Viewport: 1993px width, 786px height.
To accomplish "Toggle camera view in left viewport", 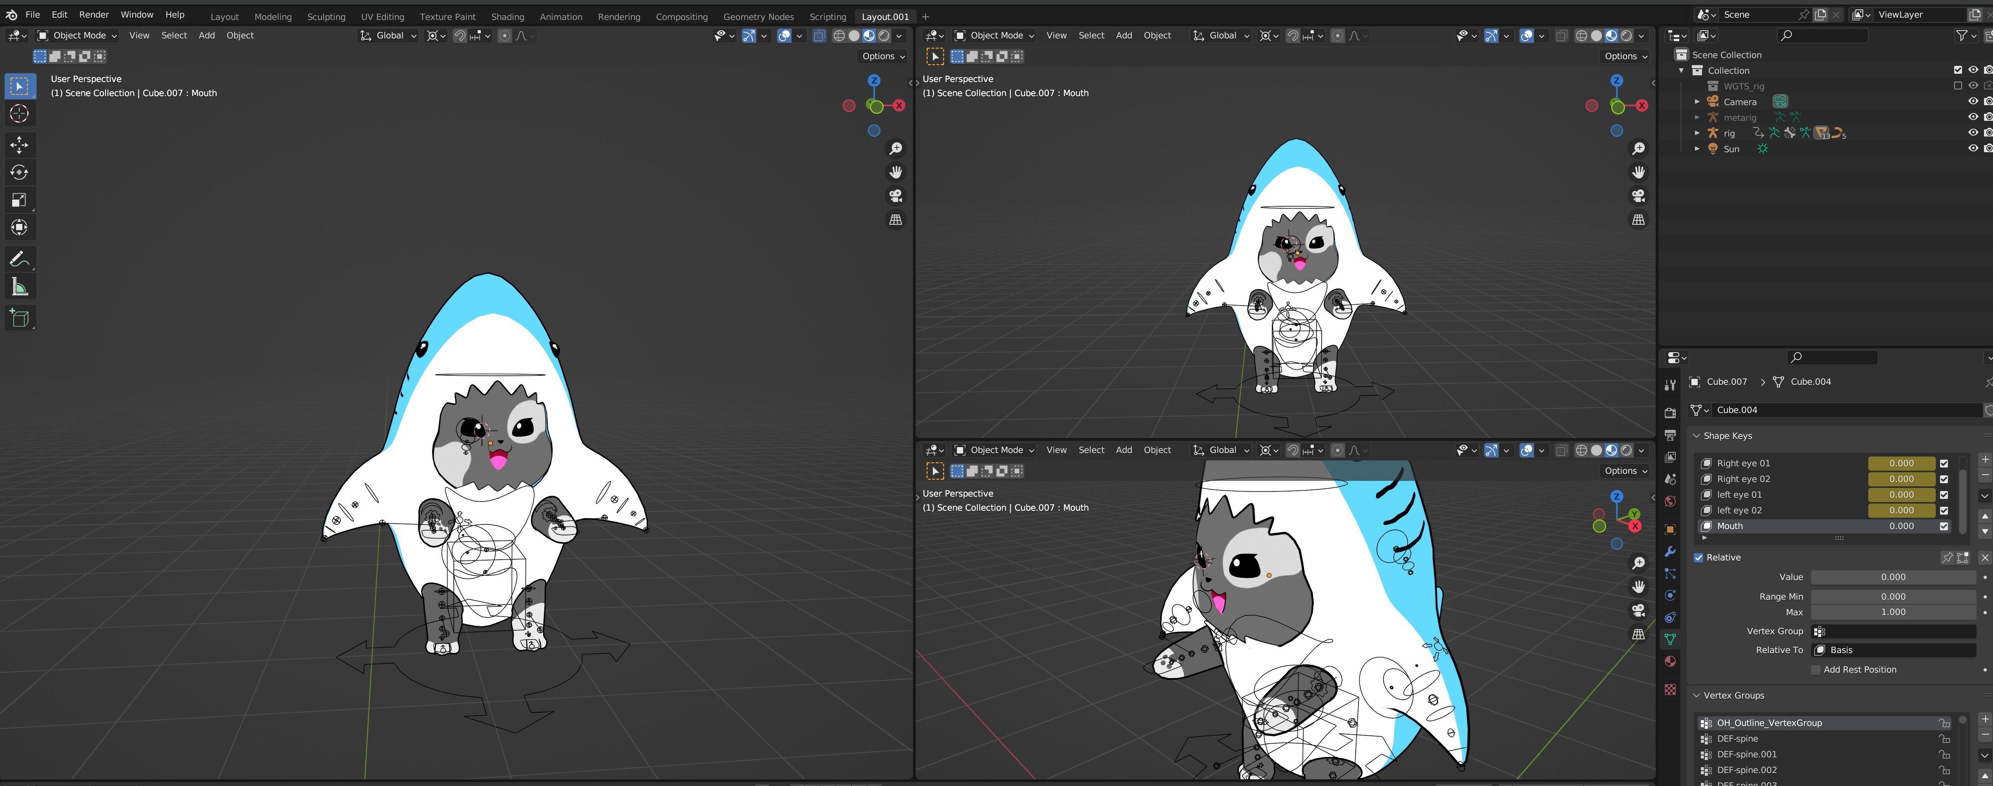I will (x=895, y=196).
